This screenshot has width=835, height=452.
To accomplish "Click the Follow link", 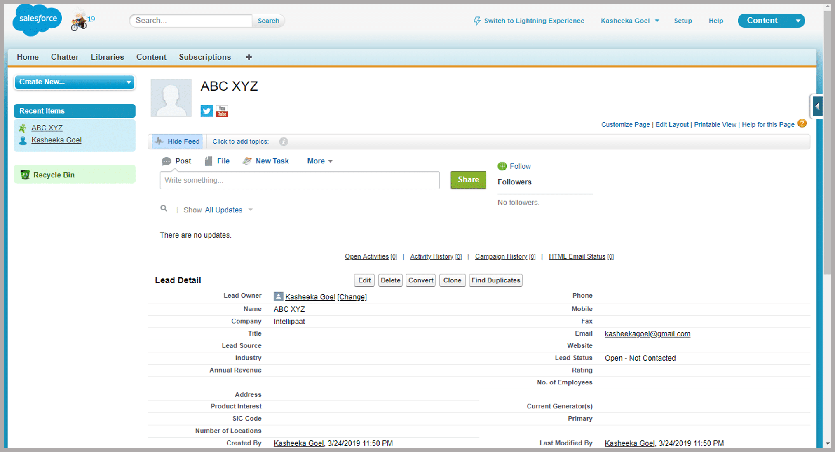I will tap(520, 166).
